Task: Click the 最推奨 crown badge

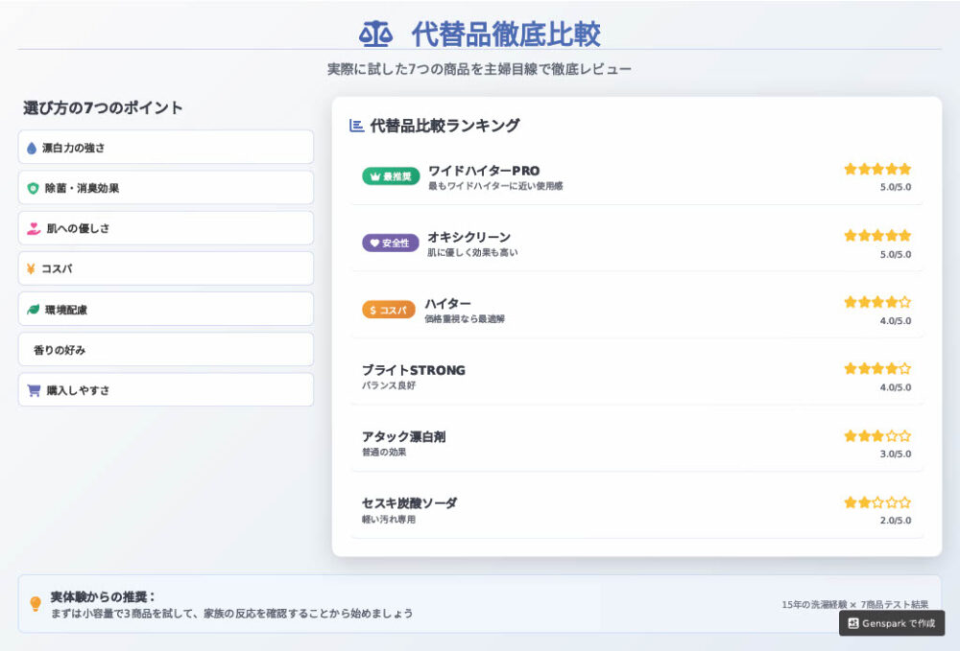Action: (x=391, y=176)
